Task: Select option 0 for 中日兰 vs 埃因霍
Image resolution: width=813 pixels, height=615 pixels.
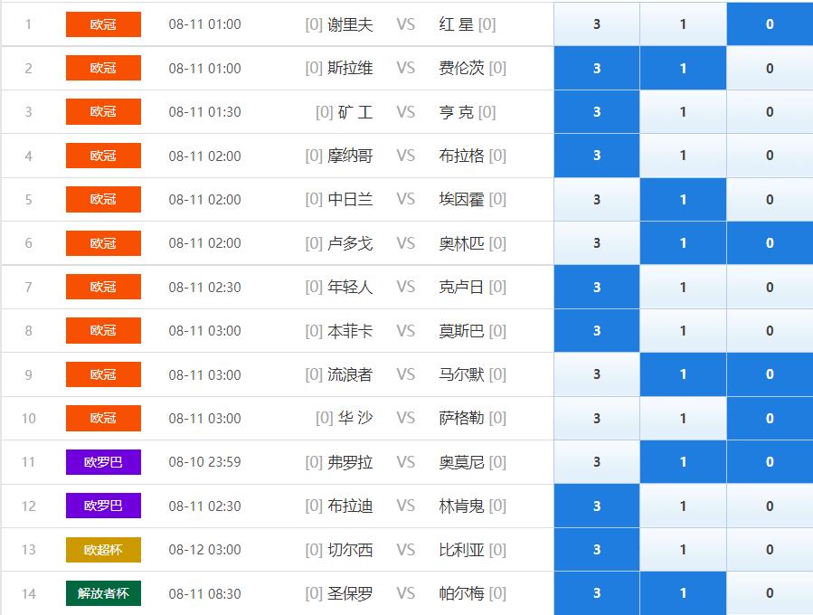Action: pos(770,199)
